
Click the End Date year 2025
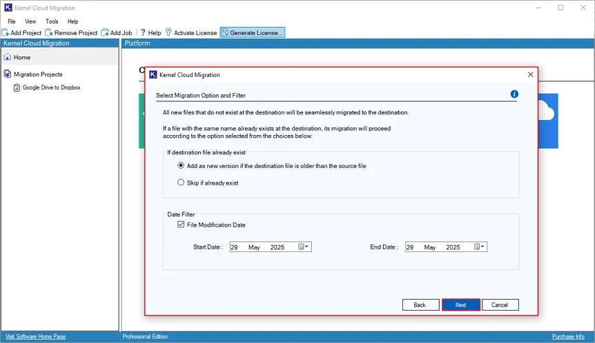[x=453, y=247]
